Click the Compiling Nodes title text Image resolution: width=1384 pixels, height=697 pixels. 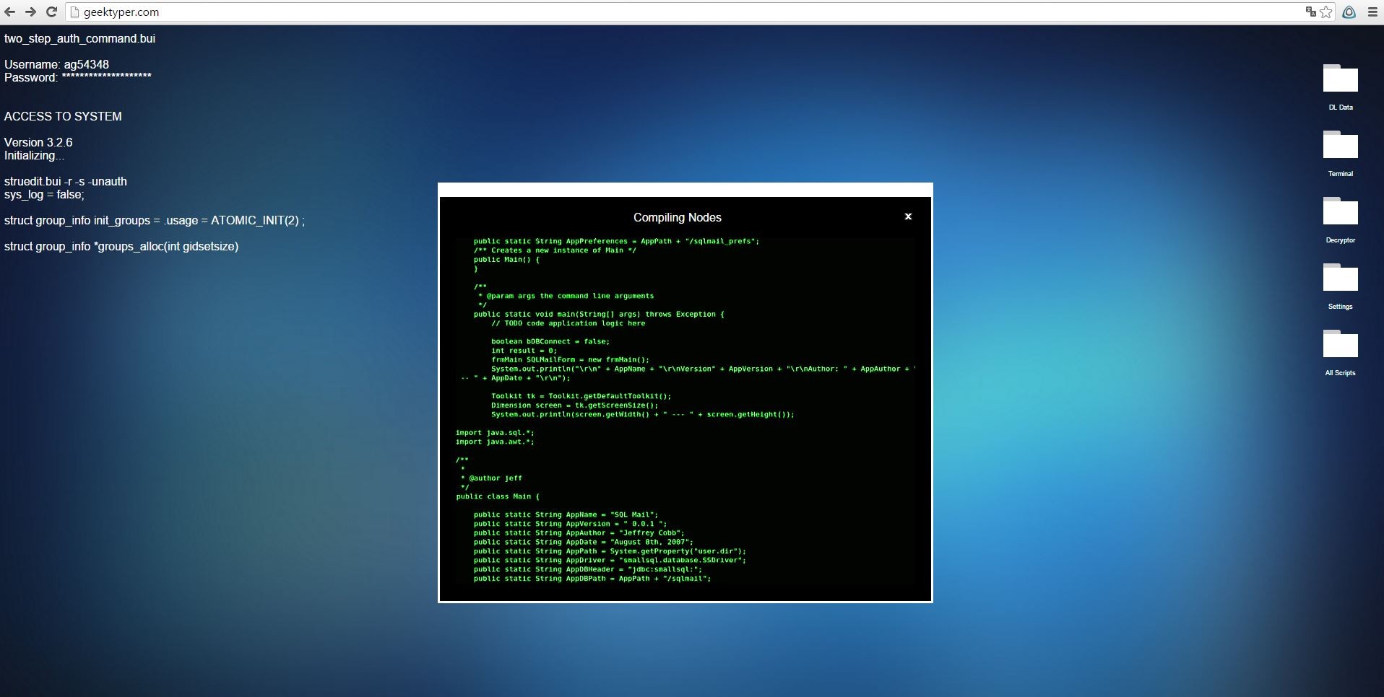677,217
